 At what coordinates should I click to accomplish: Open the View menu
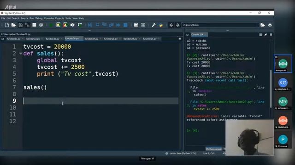point(75,18)
